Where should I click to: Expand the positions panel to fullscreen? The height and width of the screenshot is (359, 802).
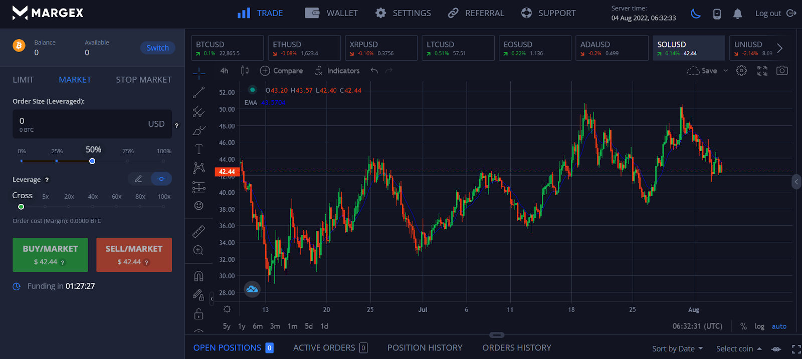coord(796,348)
